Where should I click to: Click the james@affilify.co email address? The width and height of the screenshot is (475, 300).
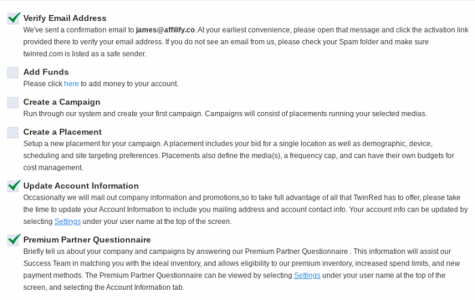[166, 30]
